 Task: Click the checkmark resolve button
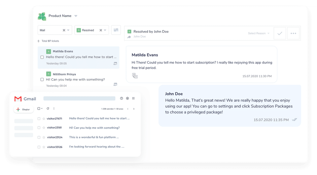tap(280, 33)
